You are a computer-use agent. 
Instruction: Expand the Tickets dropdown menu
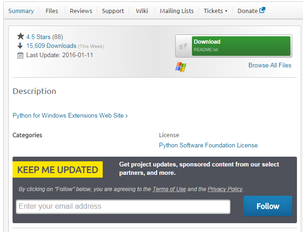point(216,11)
